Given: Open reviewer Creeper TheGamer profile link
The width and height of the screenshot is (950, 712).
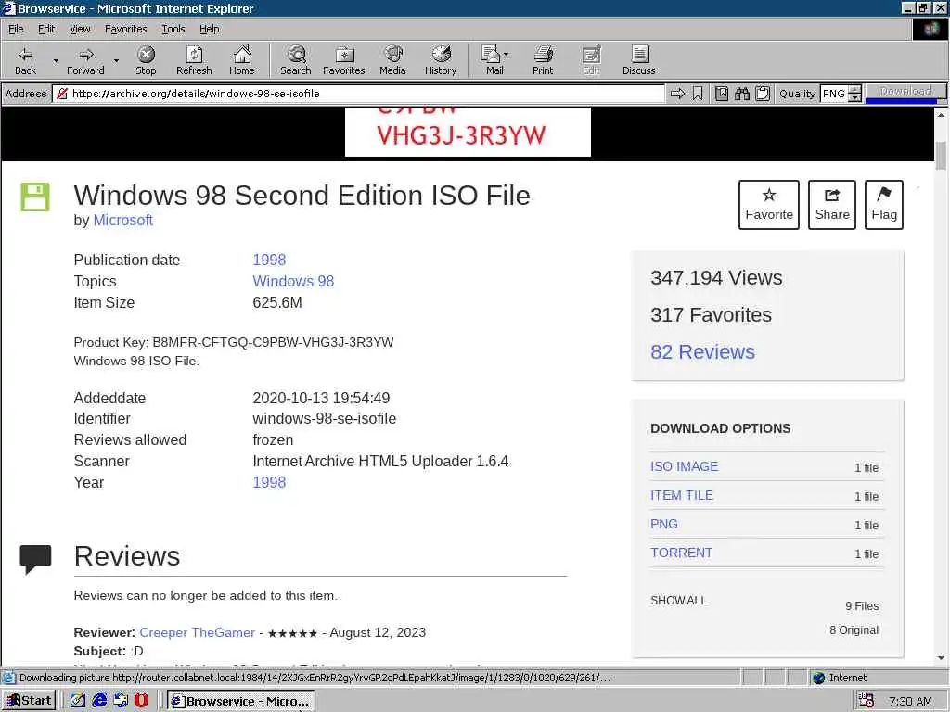Looking at the screenshot, I should 197,632.
